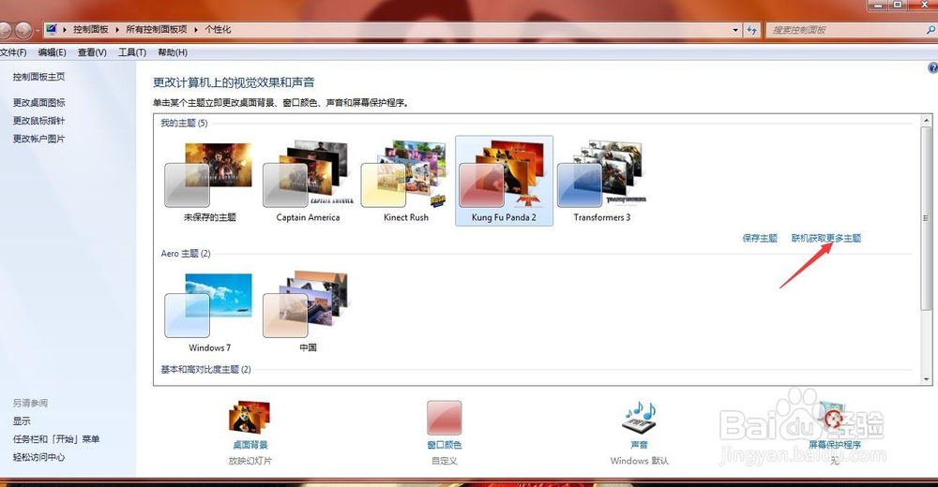This screenshot has height=487, width=938.
Task: Click the 放映幻灯片 text under 桌面背景
Action: [x=250, y=461]
